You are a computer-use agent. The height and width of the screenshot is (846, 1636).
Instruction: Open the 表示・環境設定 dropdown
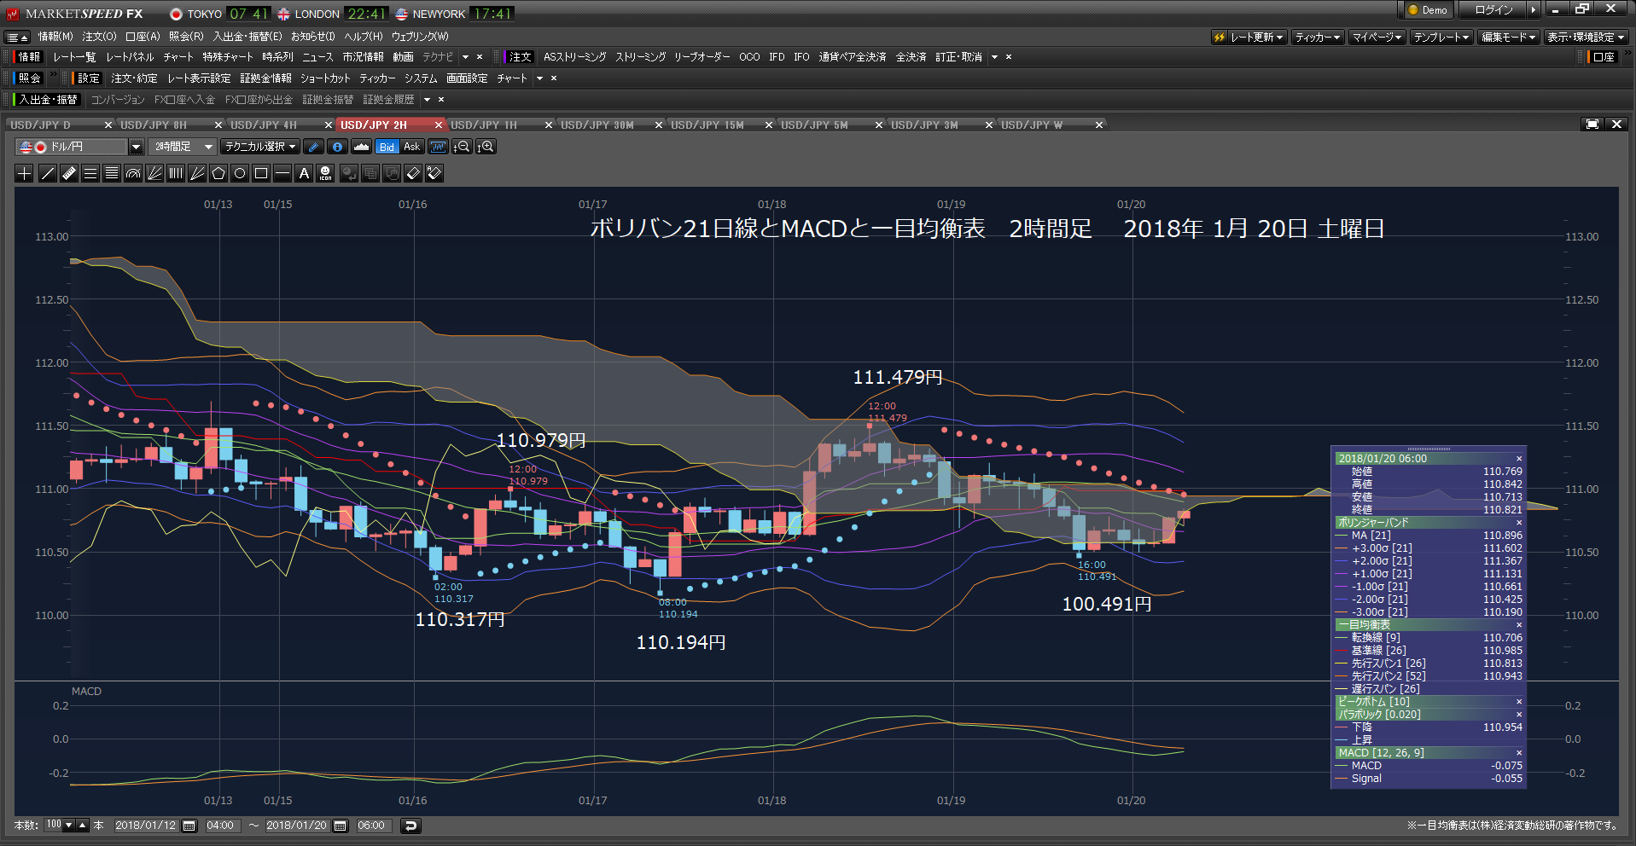[x=1586, y=38]
